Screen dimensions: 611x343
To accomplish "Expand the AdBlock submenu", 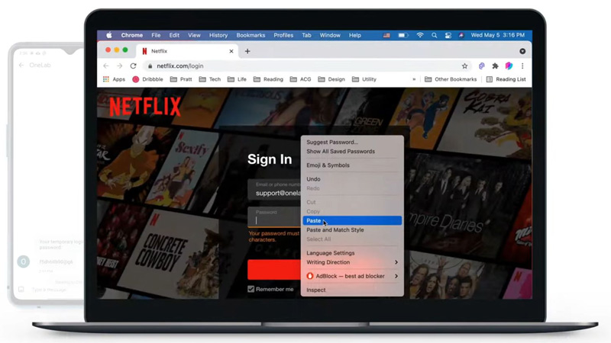I will coord(352,276).
